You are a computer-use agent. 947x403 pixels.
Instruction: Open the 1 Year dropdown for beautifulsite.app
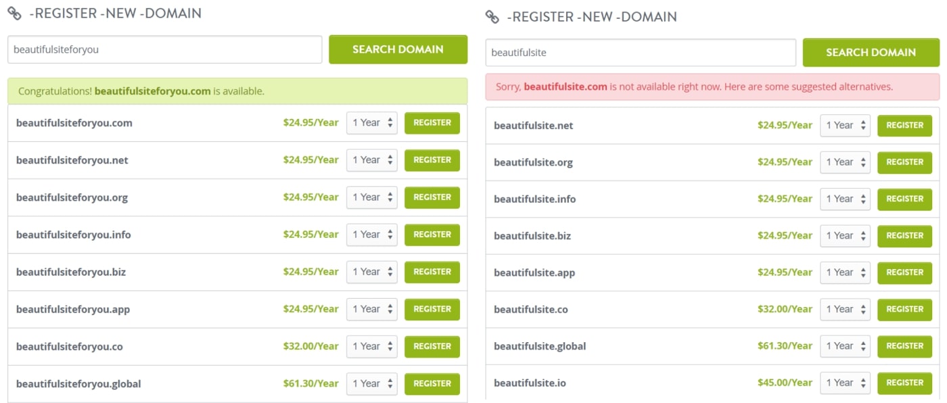coord(844,272)
